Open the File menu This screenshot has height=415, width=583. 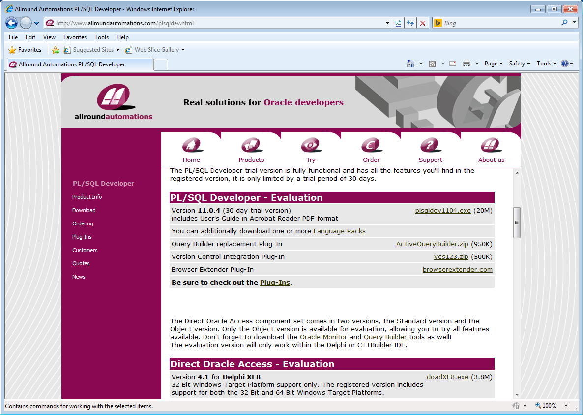[13, 37]
